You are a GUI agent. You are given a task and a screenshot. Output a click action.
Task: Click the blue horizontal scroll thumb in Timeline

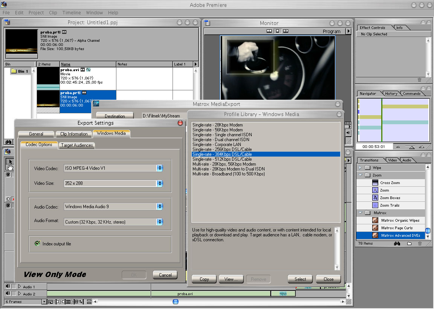pos(176,301)
